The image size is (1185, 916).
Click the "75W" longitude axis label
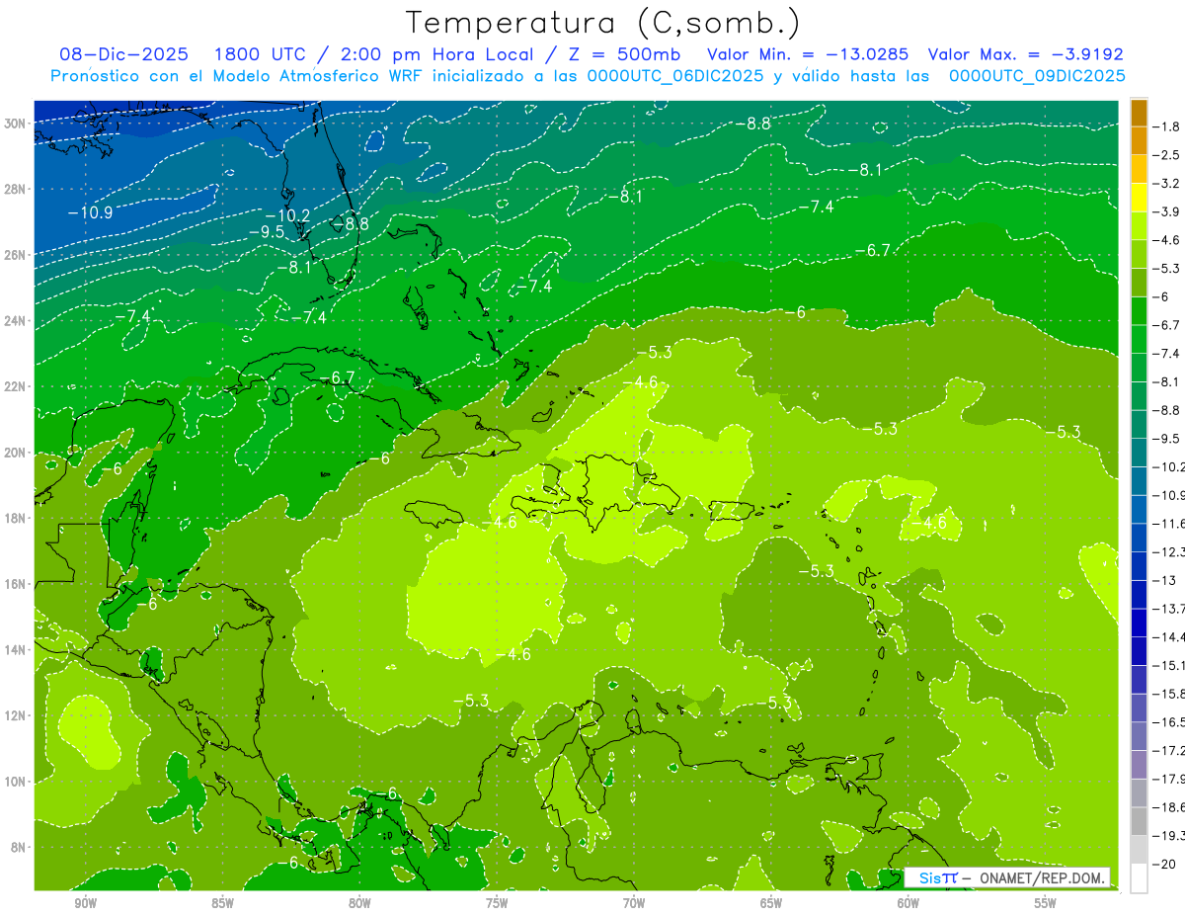pos(497,903)
